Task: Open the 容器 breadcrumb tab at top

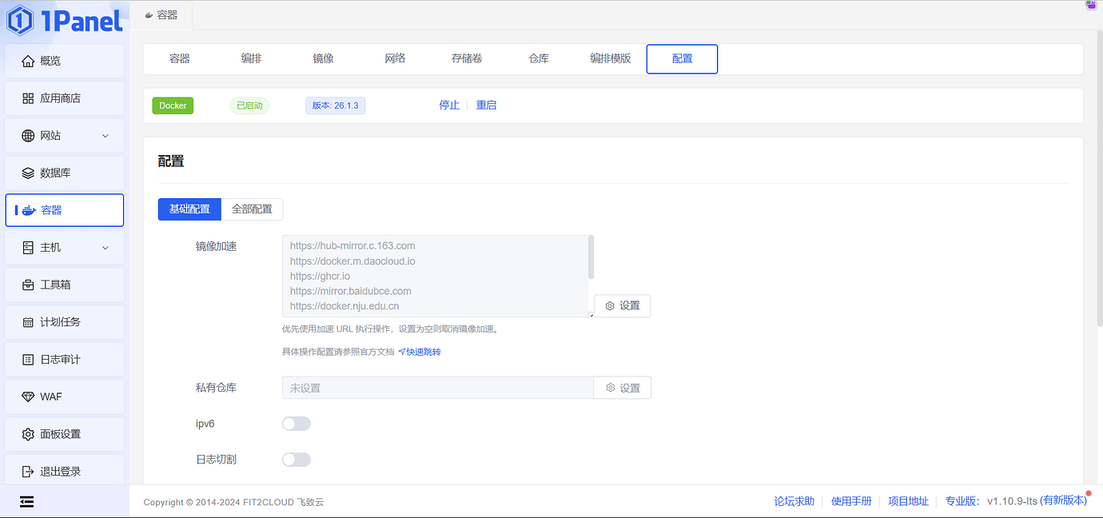Action: 161,14
